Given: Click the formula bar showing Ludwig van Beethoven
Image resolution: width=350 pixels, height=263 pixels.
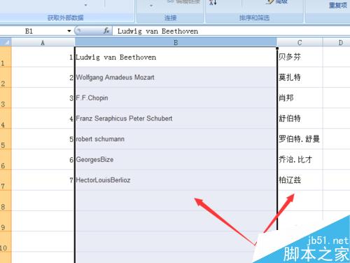Looking at the screenshot, I should coord(231,31).
